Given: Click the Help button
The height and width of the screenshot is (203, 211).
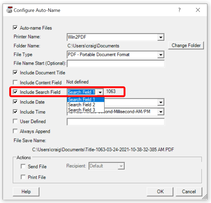Looking at the screenshot, I should (x=26, y=192).
